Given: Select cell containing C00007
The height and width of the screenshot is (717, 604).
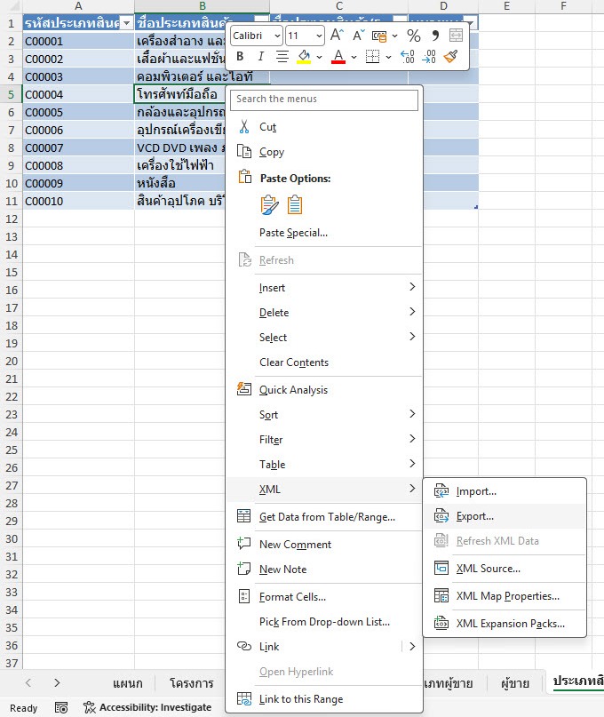Looking at the screenshot, I should [x=78, y=147].
